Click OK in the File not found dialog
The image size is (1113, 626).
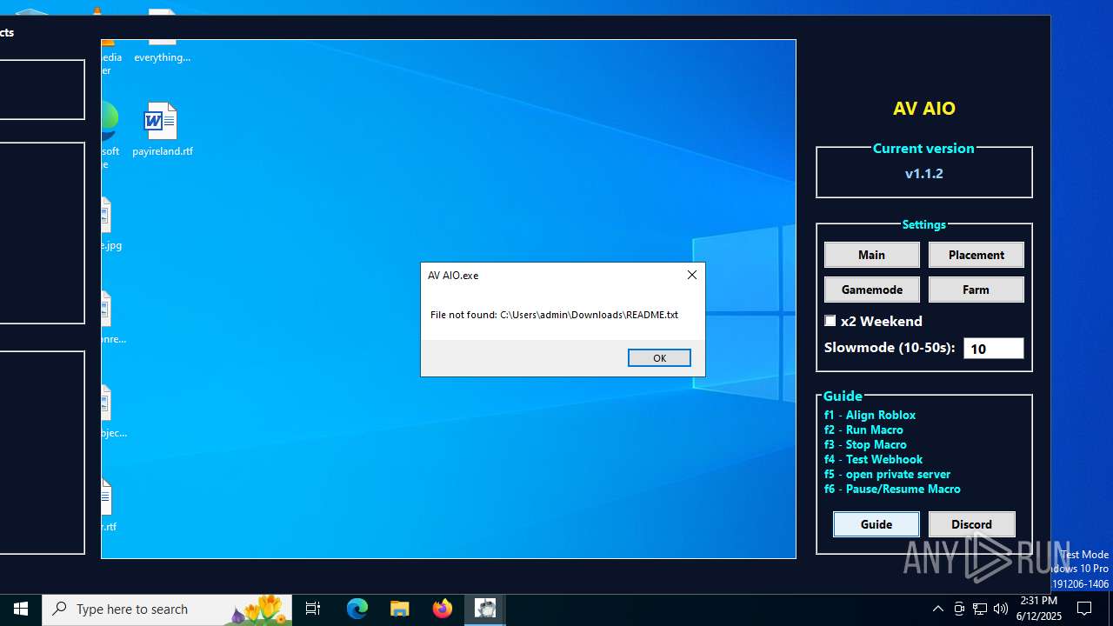(x=659, y=358)
